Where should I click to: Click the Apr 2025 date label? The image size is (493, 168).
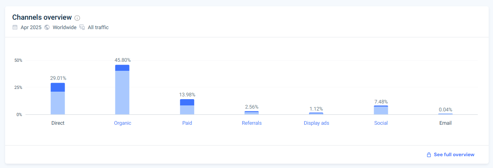pos(31,27)
